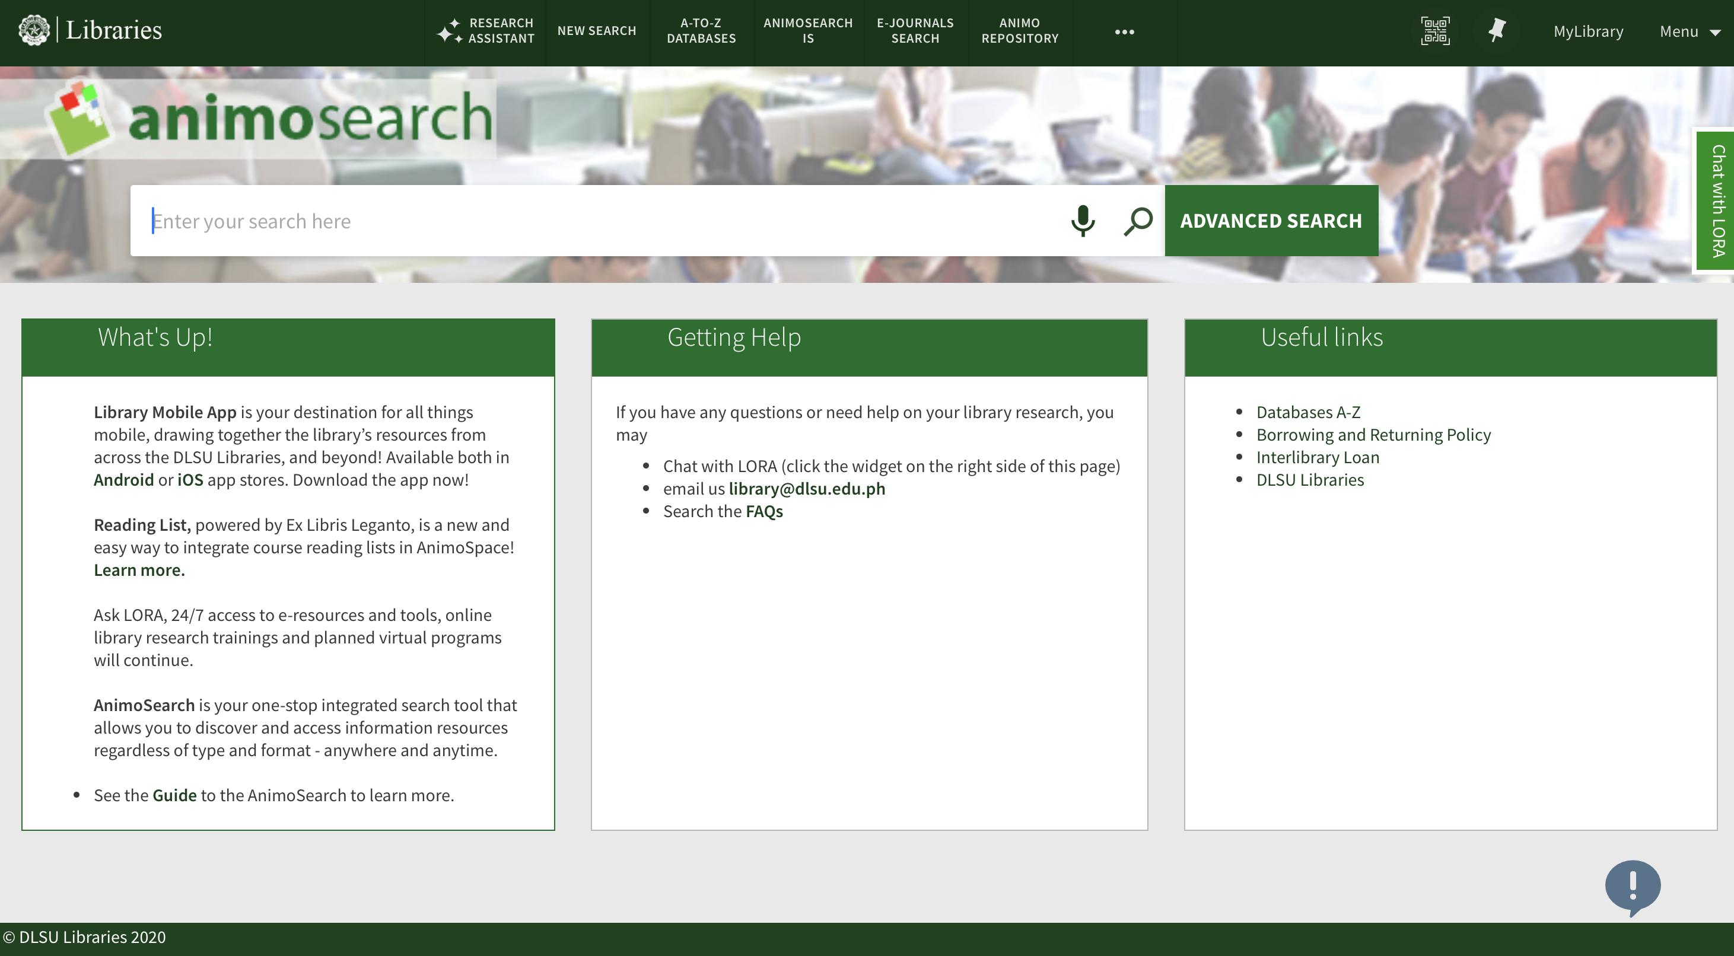Screen dimensions: 1734x956
Task: Click the Advanced Search button
Action: click(1271, 221)
